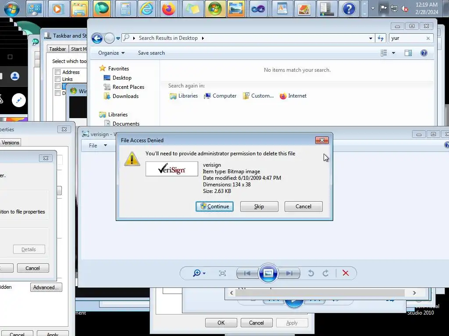Open address bar history dropdown arrow
The width and height of the screenshot is (449, 336).
tap(371, 38)
